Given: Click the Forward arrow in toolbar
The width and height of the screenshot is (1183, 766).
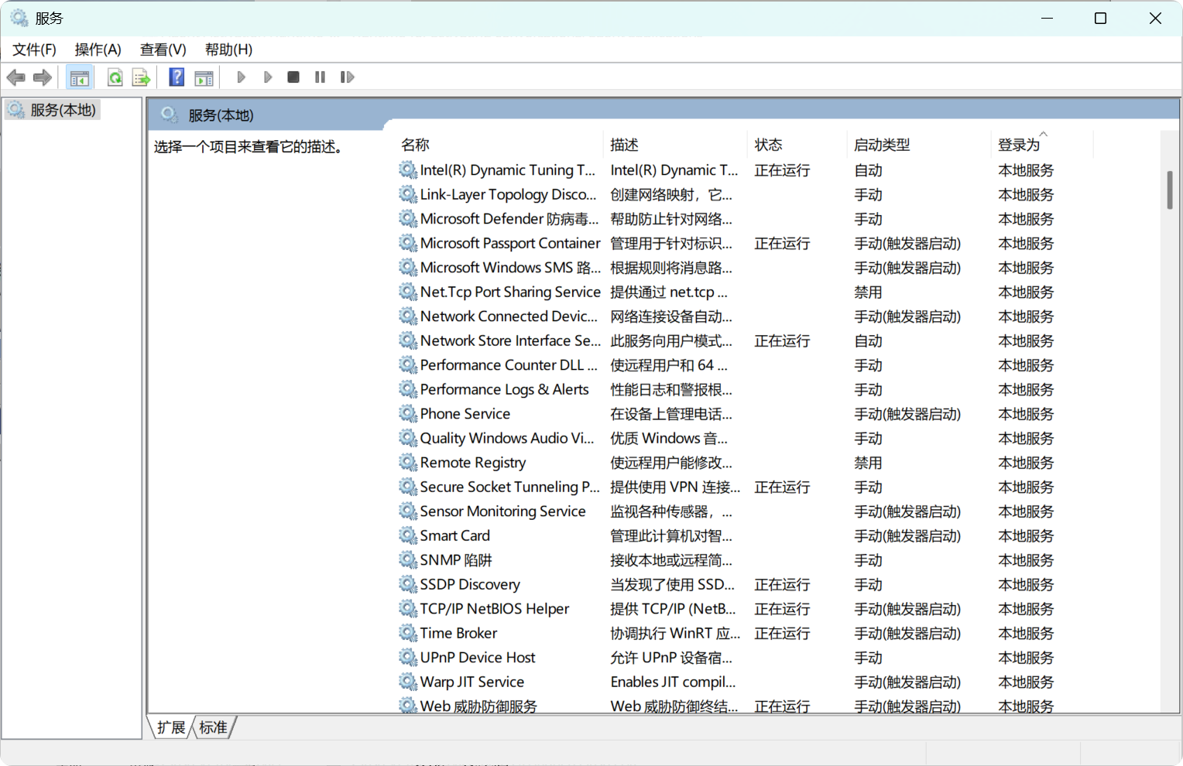Looking at the screenshot, I should [43, 77].
